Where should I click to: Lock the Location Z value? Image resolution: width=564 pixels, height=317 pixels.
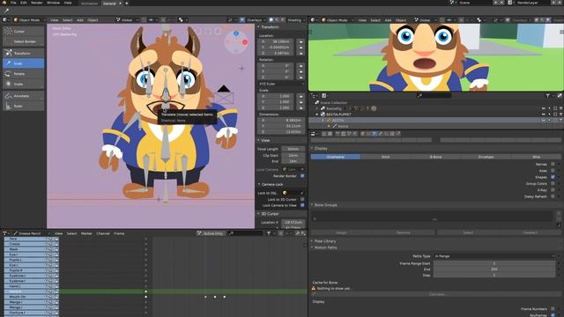click(x=301, y=53)
